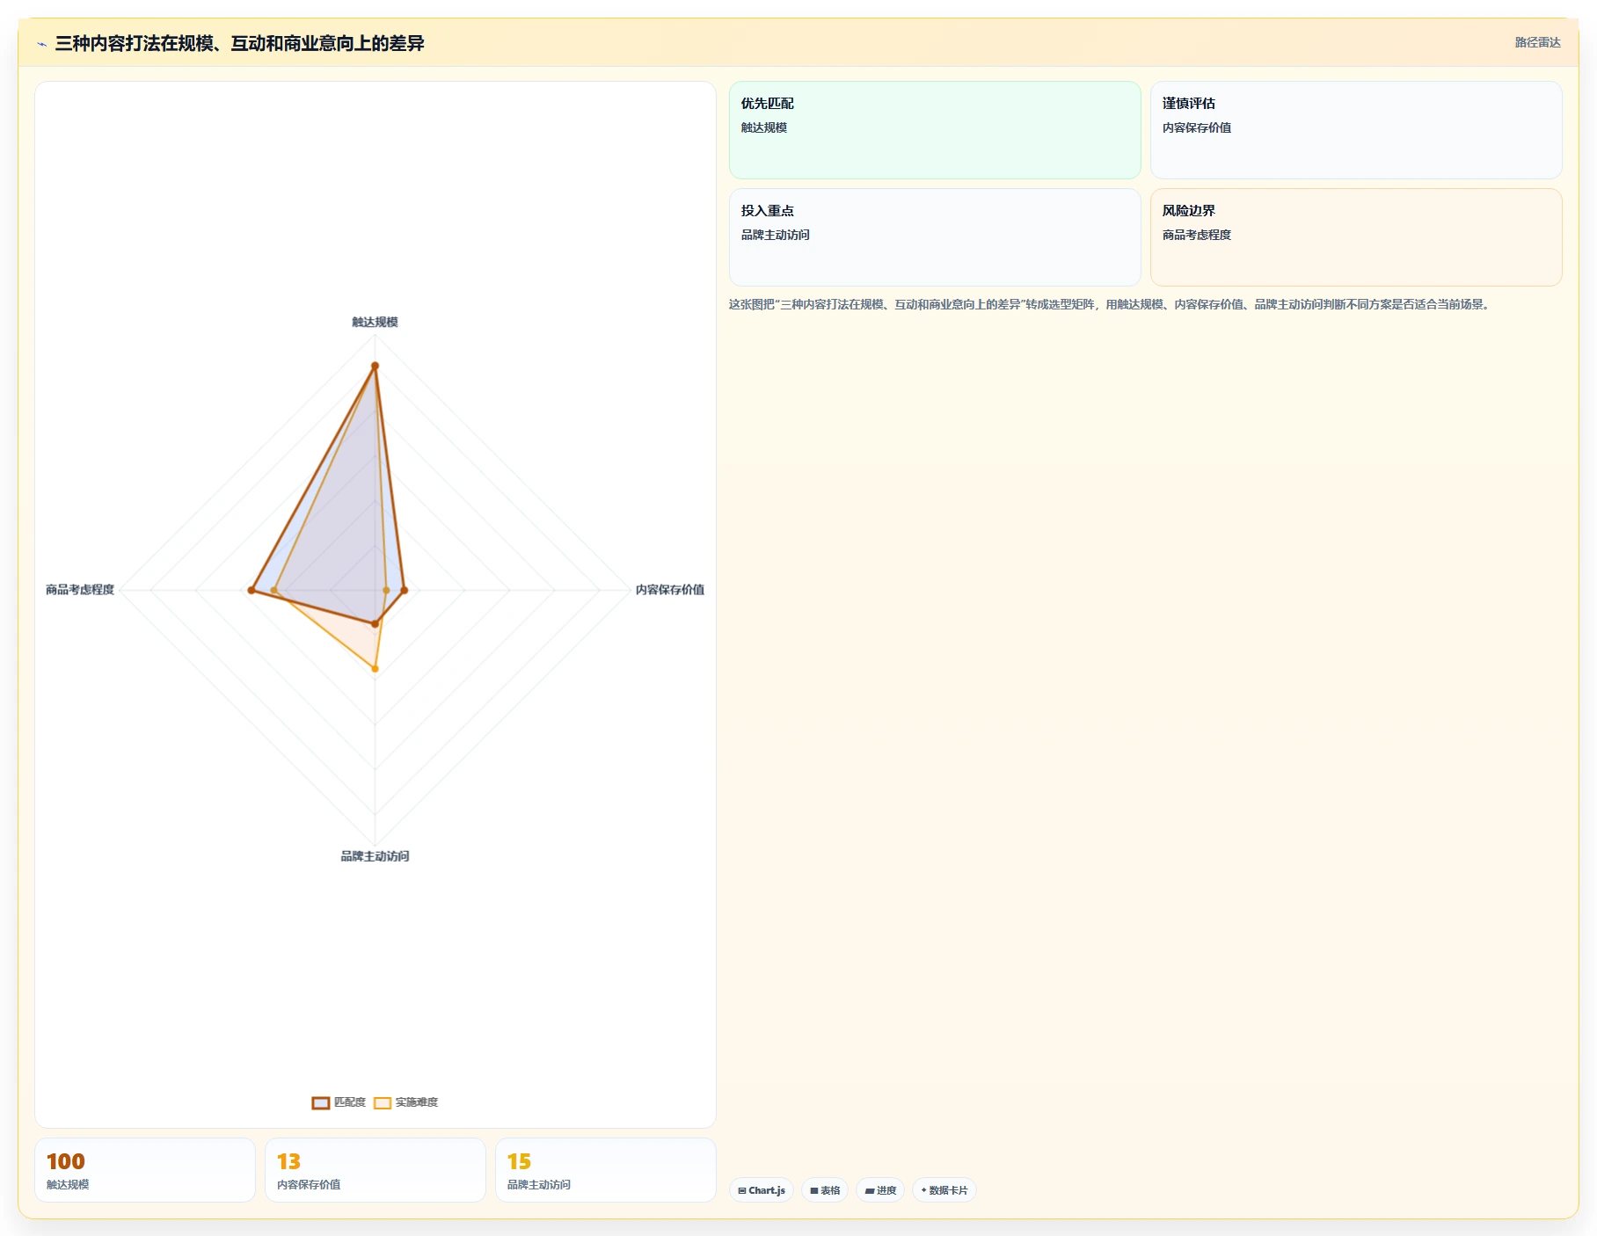Viewport: 1597px width, 1236px height.
Task: Click the 数据卡片 tag chip
Action: click(944, 1190)
